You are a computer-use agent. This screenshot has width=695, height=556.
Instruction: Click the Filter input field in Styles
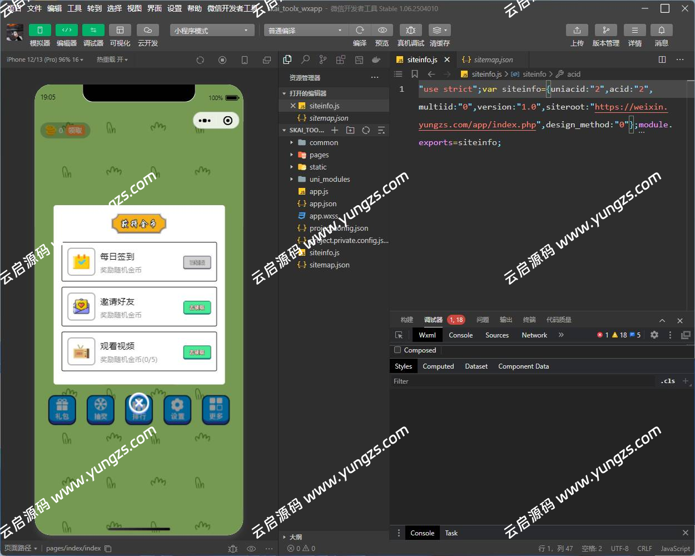[523, 381]
